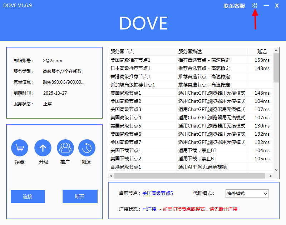The height and width of the screenshot is (225, 286).
Task: Click the server list vertical scrollbar thumb
Action: (x=276, y=68)
